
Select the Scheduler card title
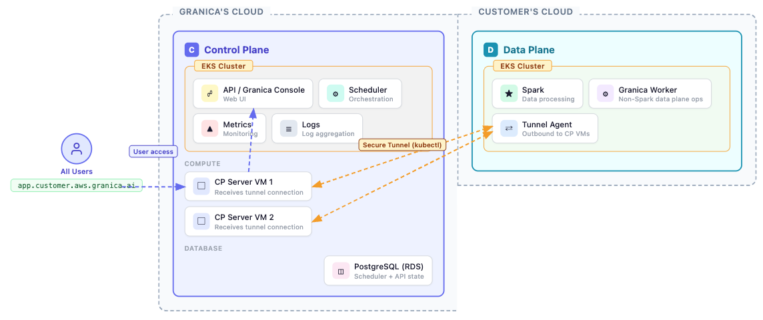[x=368, y=90]
